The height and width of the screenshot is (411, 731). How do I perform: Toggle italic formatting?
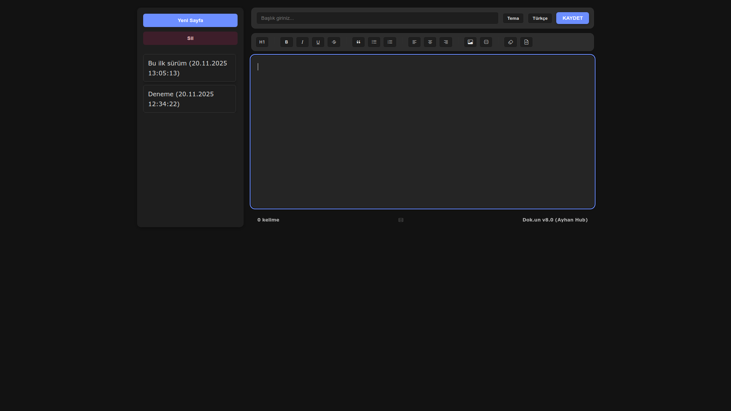tap(302, 42)
